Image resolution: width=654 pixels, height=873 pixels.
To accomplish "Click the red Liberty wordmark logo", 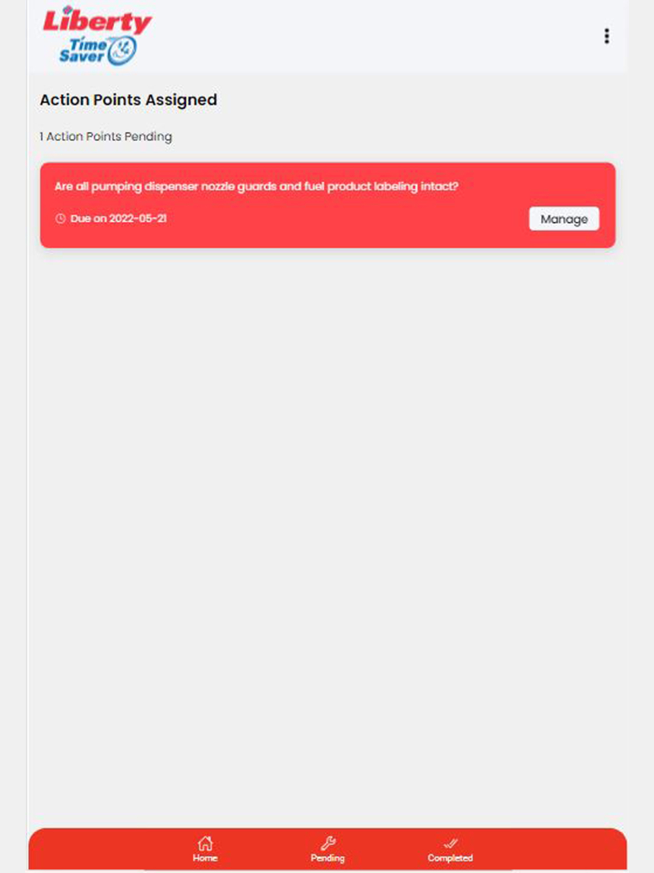I will coord(97,21).
